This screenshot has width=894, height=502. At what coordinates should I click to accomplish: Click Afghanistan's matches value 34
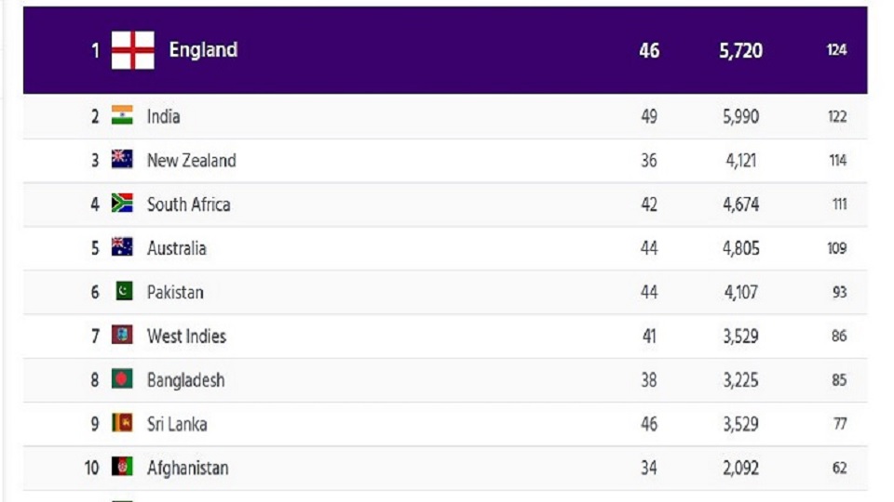(x=649, y=468)
